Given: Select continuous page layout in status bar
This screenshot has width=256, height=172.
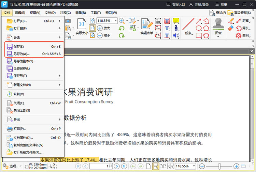Looking at the screenshot, I should (x=155, y=166).
